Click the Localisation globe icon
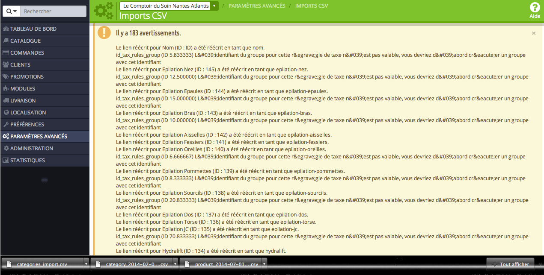Screen dimensions: 544x275 tap(6, 113)
